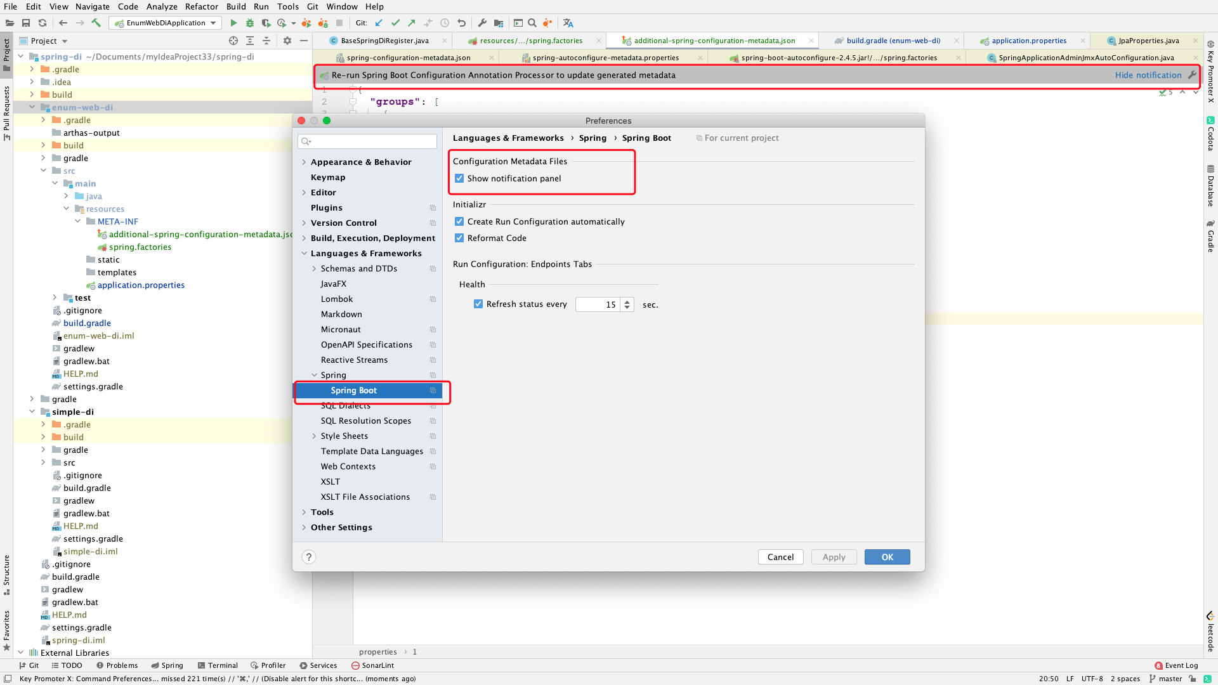Select Keymap in Preferences sidebar

coord(328,177)
